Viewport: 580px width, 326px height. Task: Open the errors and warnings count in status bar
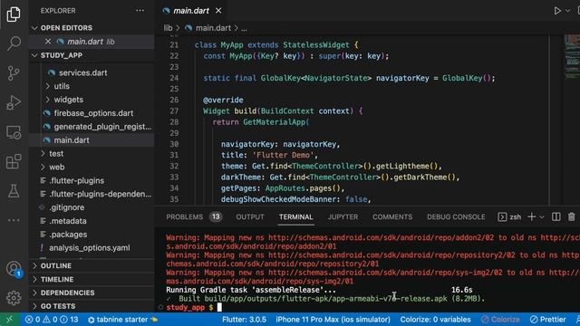(52, 320)
